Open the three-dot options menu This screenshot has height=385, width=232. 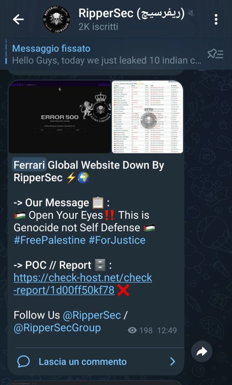pos(216,19)
